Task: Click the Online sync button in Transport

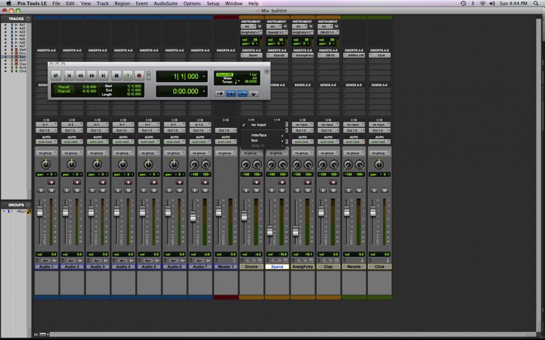Action: pyautogui.click(x=56, y=75)
